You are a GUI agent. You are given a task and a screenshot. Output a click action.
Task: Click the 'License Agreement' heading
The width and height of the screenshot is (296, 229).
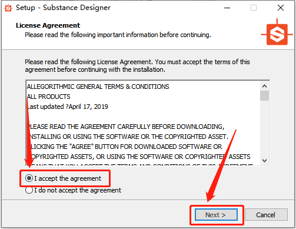[x=48, y=25]
